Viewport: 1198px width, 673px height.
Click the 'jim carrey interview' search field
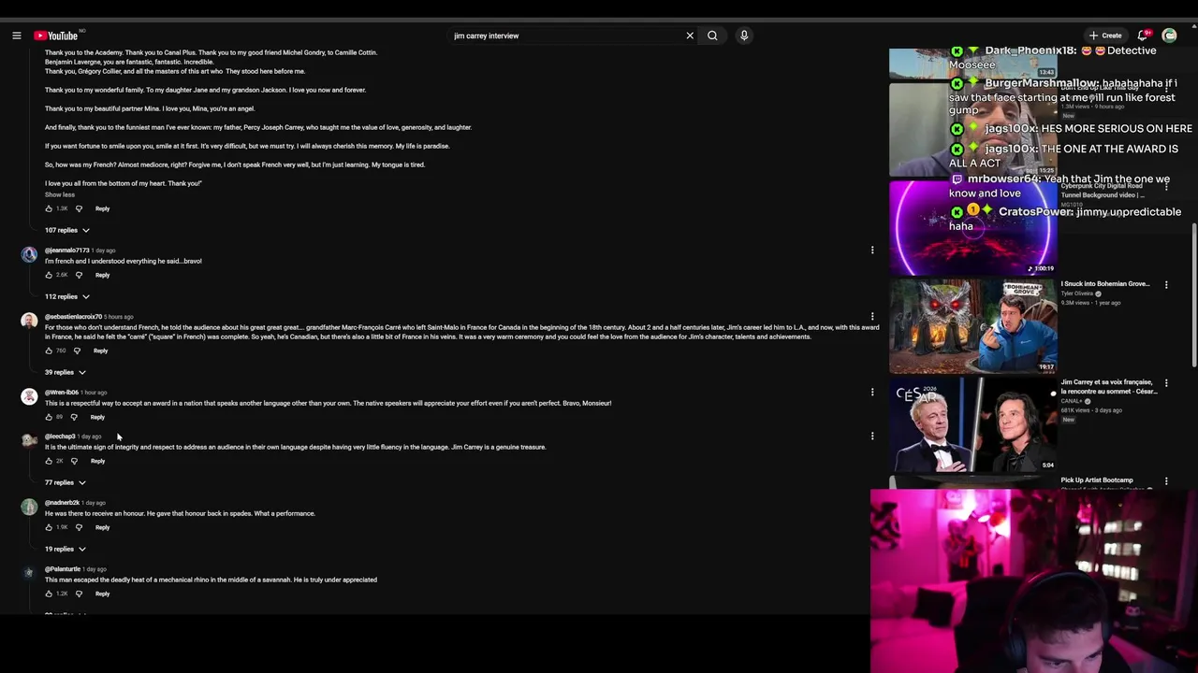pyautogui.click(x=566, y=36)
